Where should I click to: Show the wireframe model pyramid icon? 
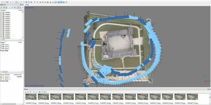tap(53, 2)
